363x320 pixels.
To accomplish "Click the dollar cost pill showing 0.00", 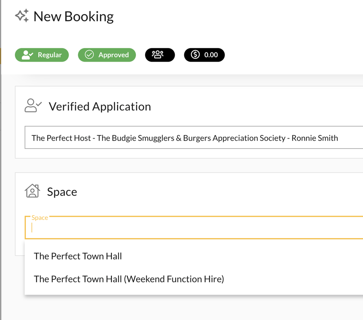I will tap(204, 55).
